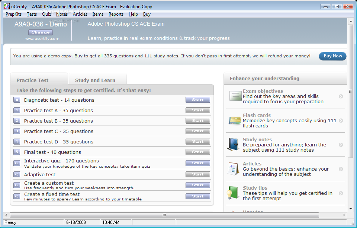Viewport: 357px width, 228px height.
Task: Click the Ready status text
Action: [10, 222]
